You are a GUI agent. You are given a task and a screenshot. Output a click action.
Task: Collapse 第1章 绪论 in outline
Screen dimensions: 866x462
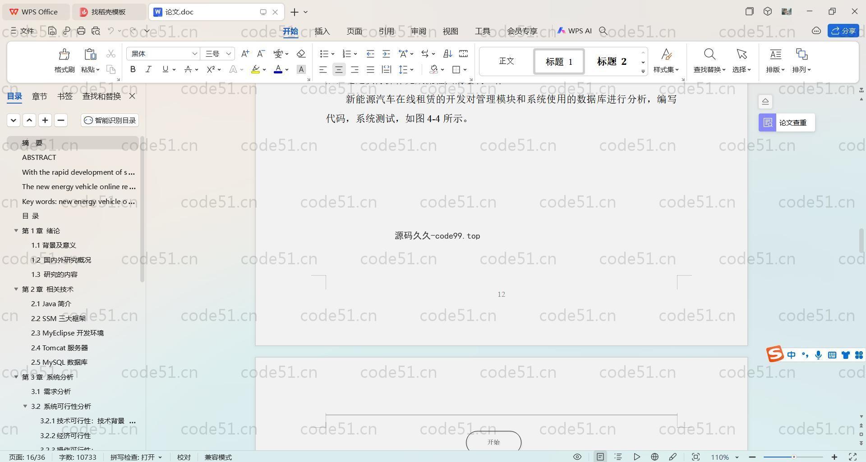click(16, 231)
